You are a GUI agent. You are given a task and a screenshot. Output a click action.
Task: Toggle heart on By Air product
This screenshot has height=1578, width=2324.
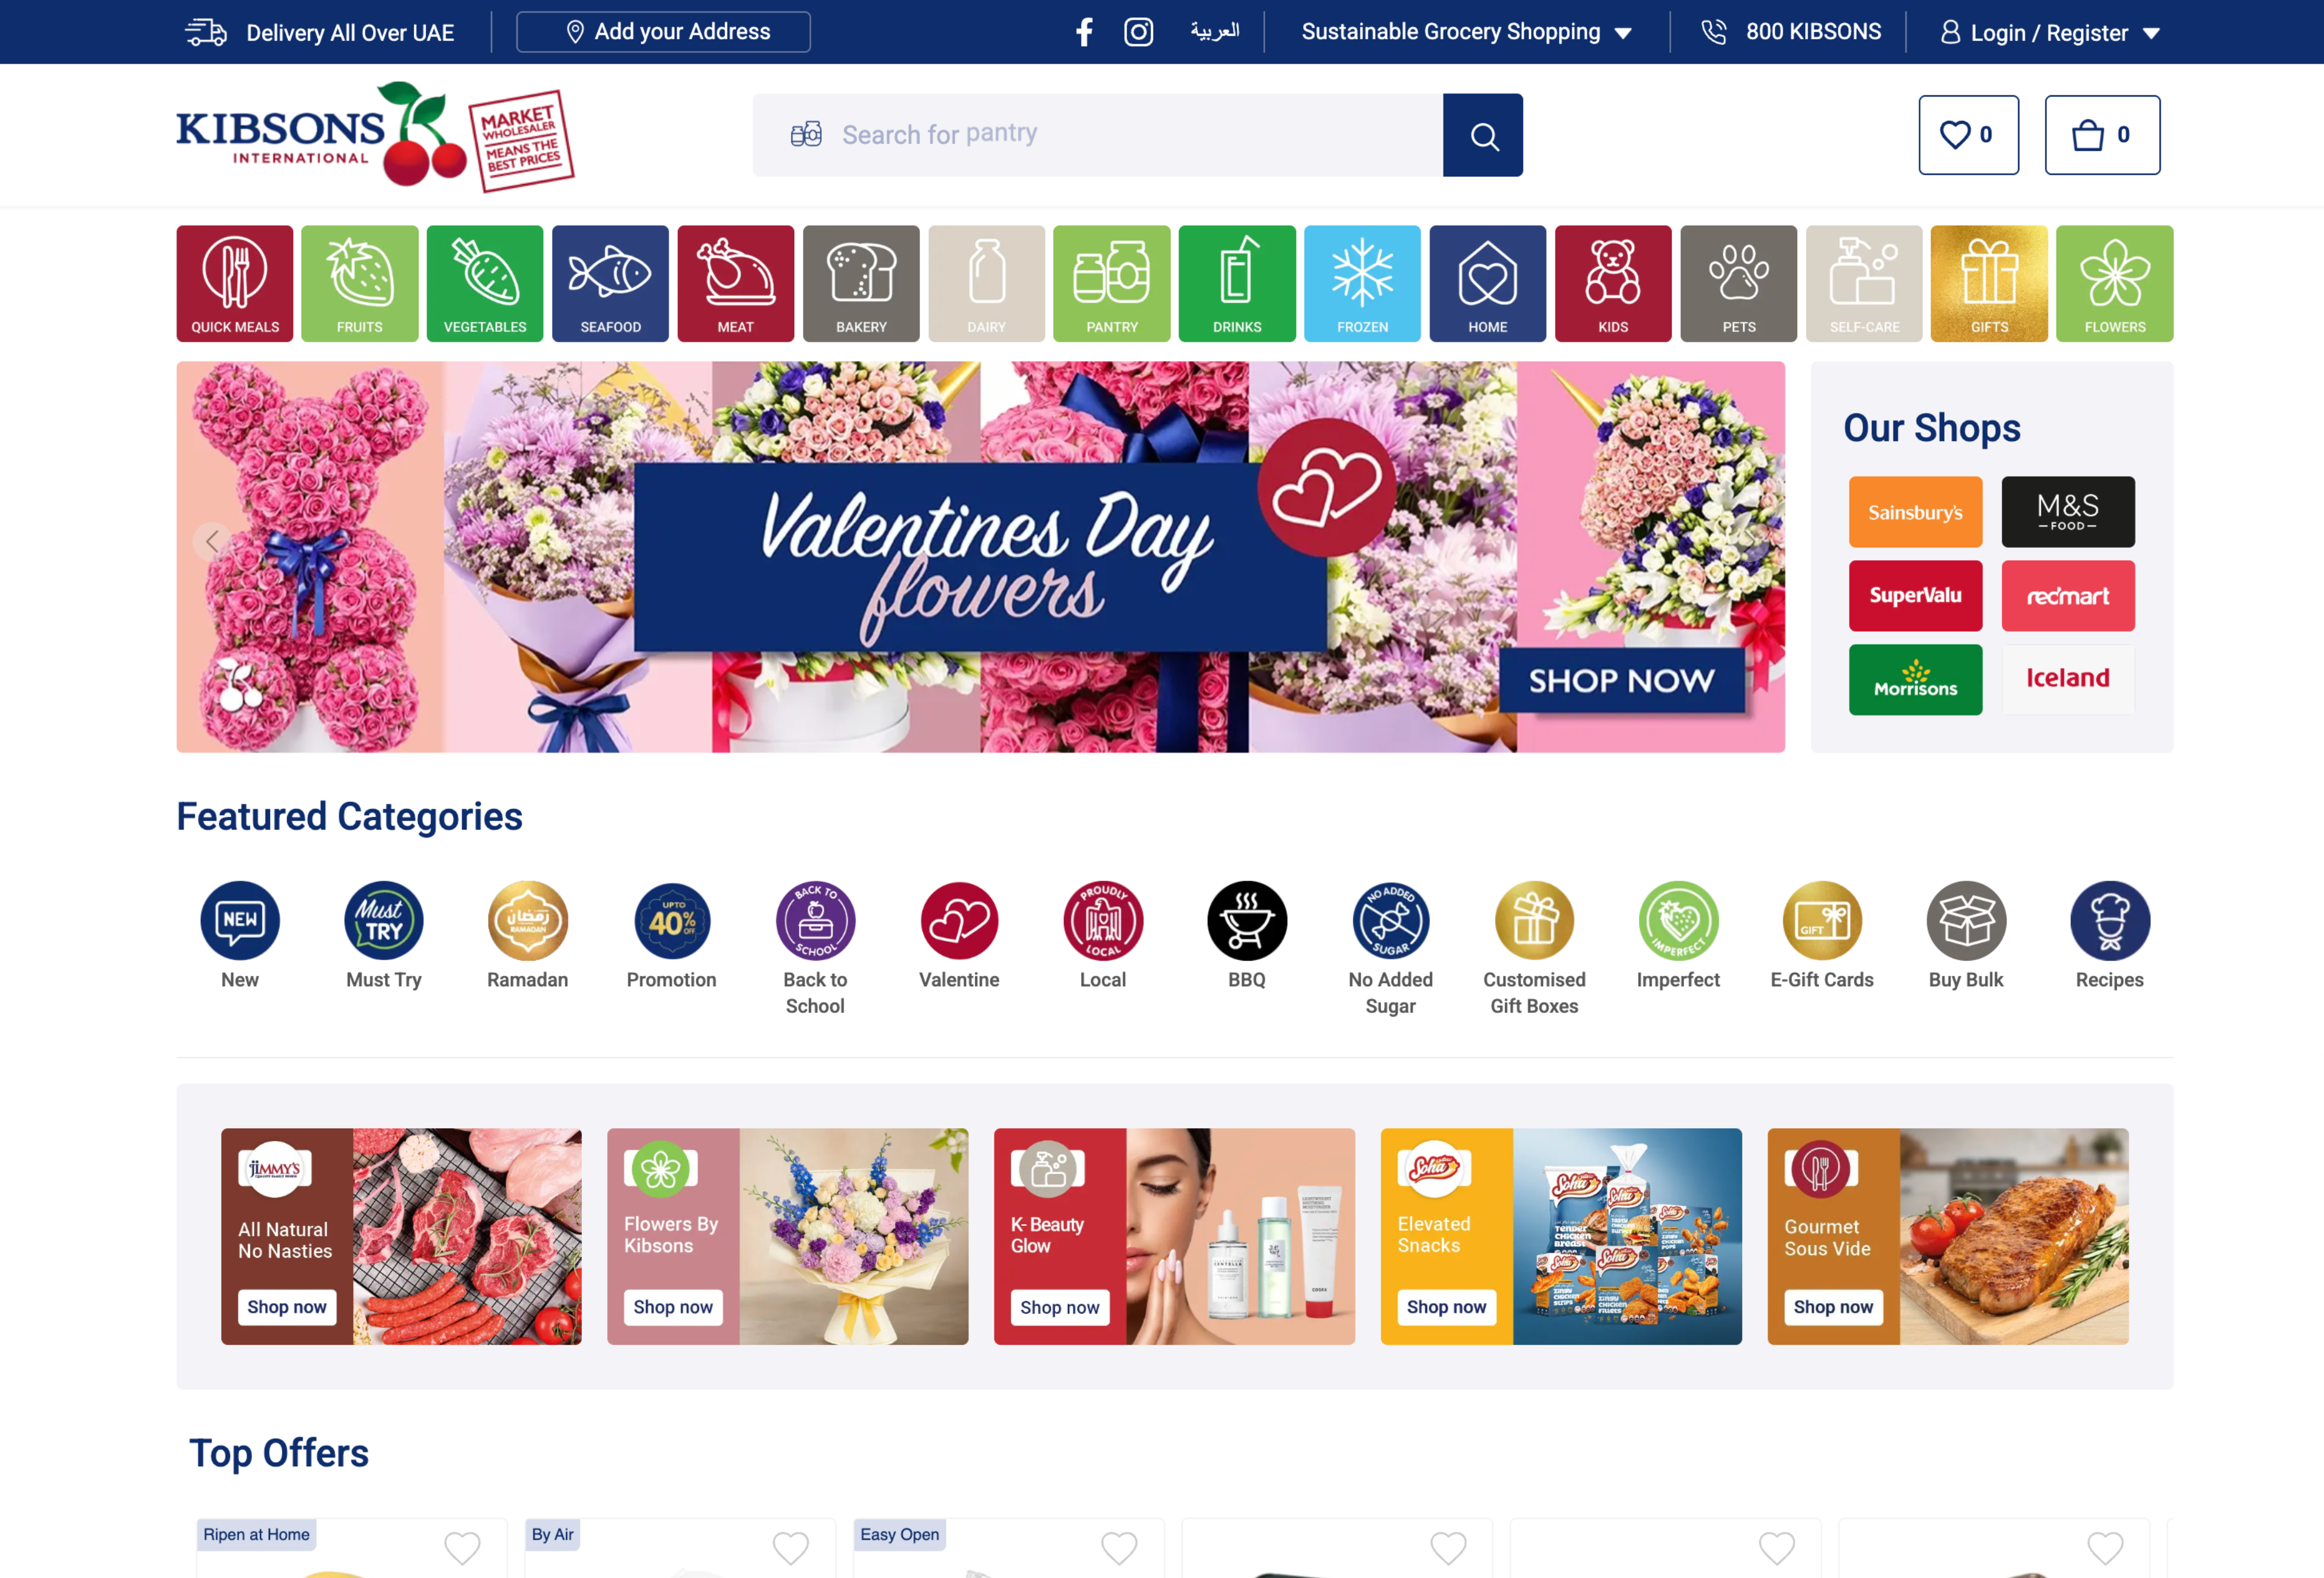tap(791, 1548)
